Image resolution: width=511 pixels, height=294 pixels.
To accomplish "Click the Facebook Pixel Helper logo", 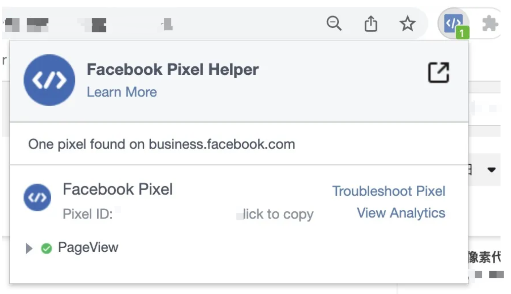I will [49, 80].
